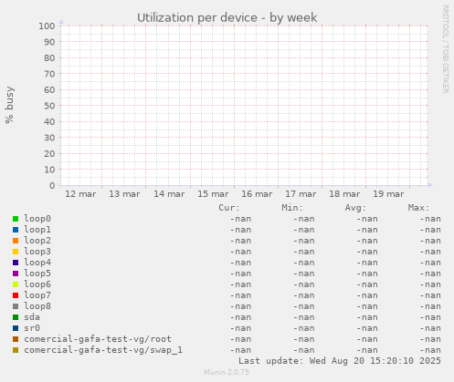Select the loop5 legend label
The width and height of the screenshot is (454, 382).
37,274
